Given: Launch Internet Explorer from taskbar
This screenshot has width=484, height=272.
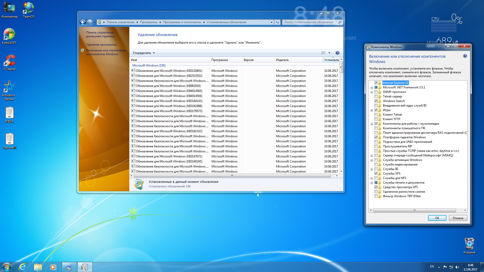Looking at the screenshot, I should (x=22, y=267).
